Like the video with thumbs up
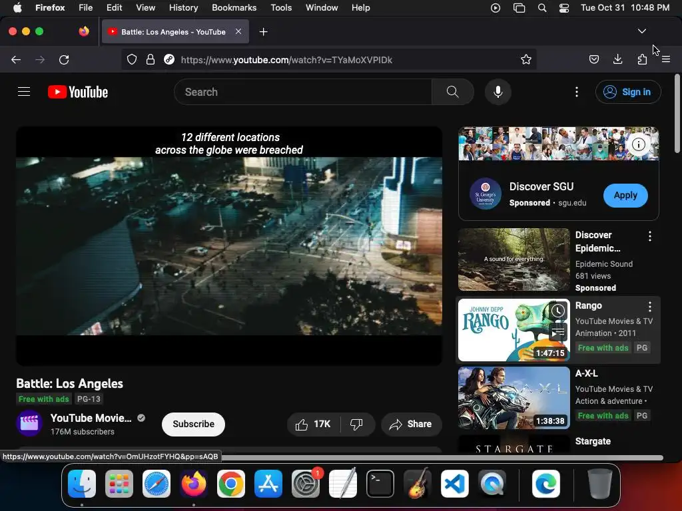This screenshot has height=511, width=682. 313,424
